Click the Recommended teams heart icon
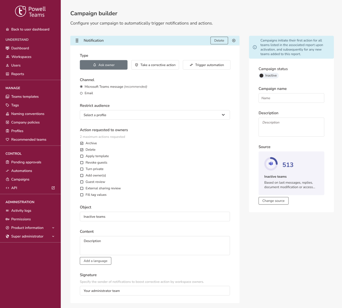 coord(7,139)
